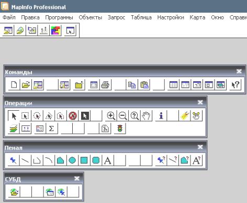Open Line Style line-question icon

[x=173, y=161]
